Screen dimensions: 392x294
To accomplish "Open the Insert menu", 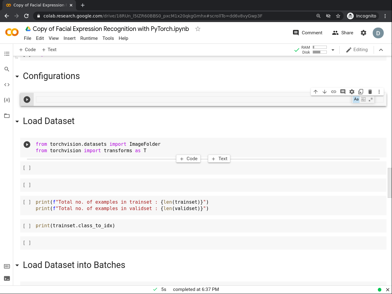I will click(x=70, y=38).
